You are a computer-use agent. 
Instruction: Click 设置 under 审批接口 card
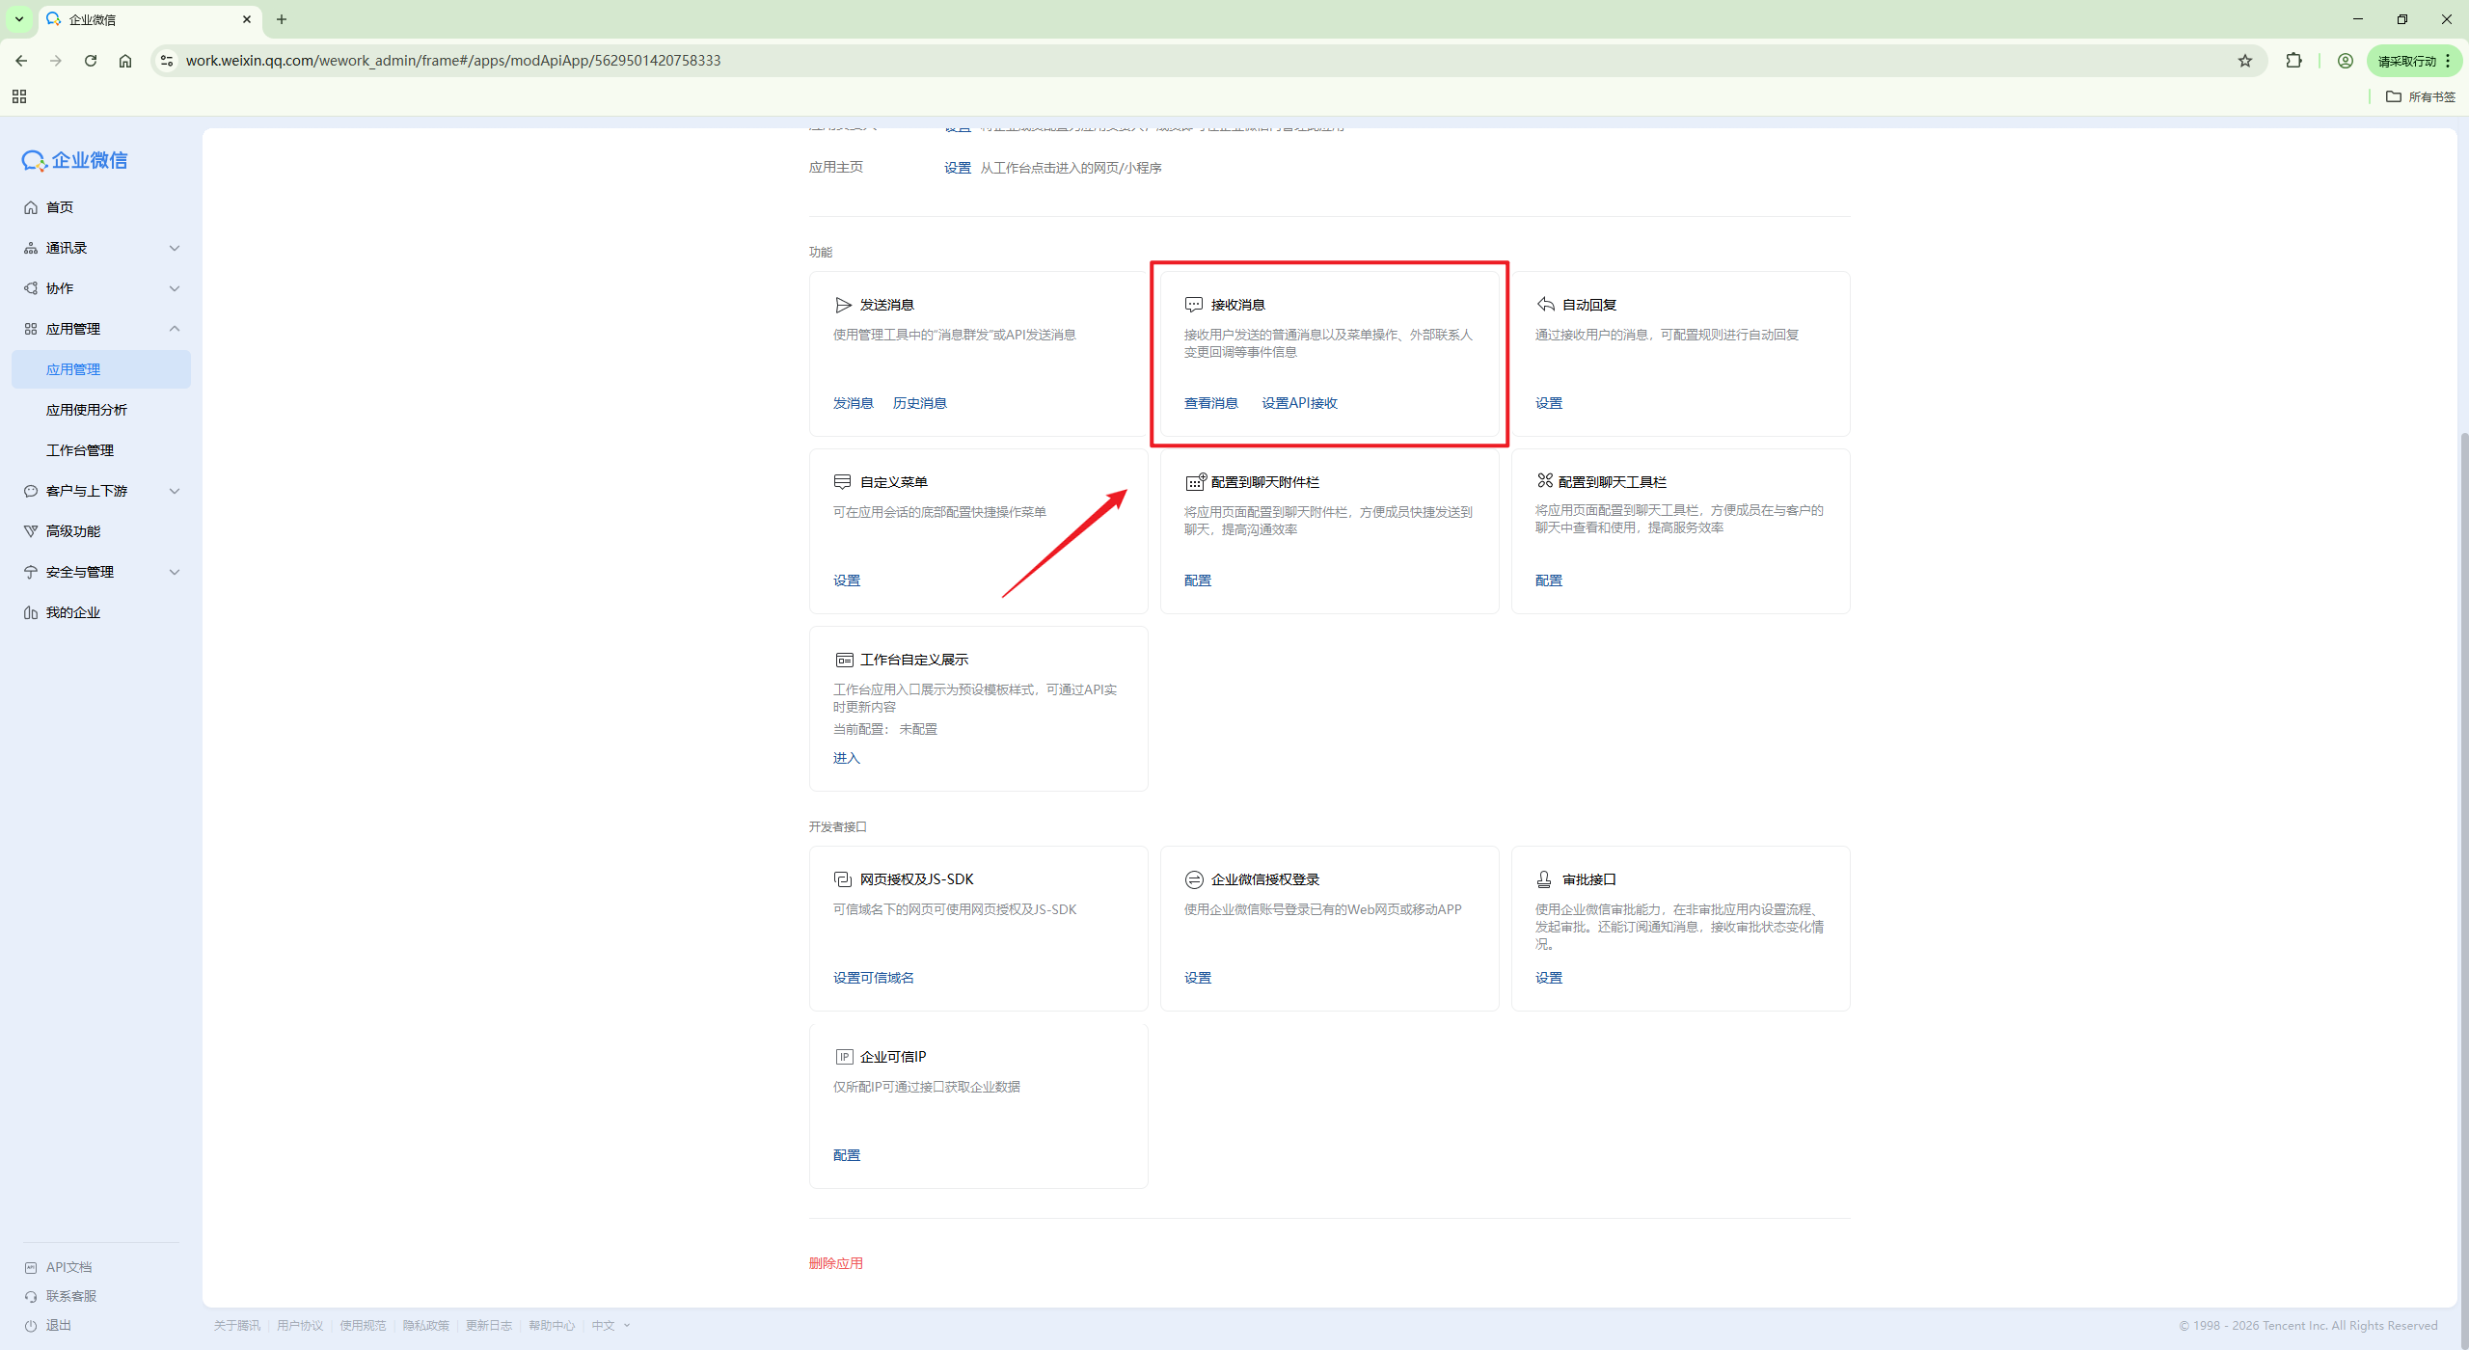1549,978
